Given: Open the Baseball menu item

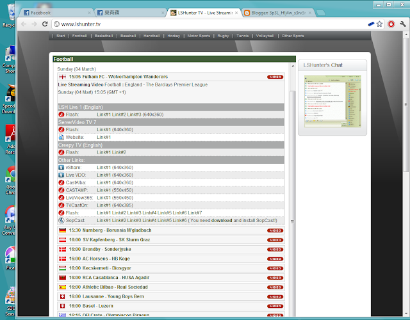Looking at the screenshot, I should [x=128, y=36].
